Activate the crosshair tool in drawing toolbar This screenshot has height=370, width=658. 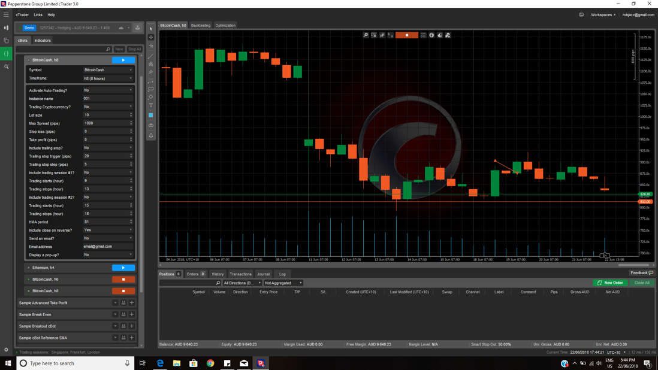[151, 37]
